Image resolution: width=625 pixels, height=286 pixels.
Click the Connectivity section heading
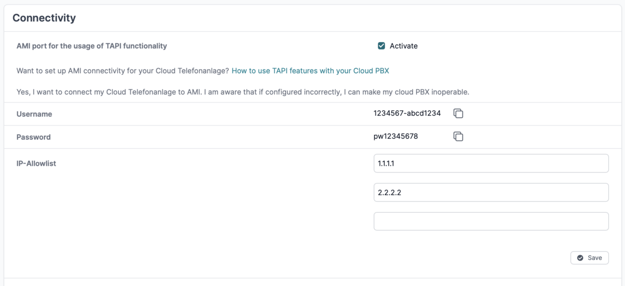[44, 18]
